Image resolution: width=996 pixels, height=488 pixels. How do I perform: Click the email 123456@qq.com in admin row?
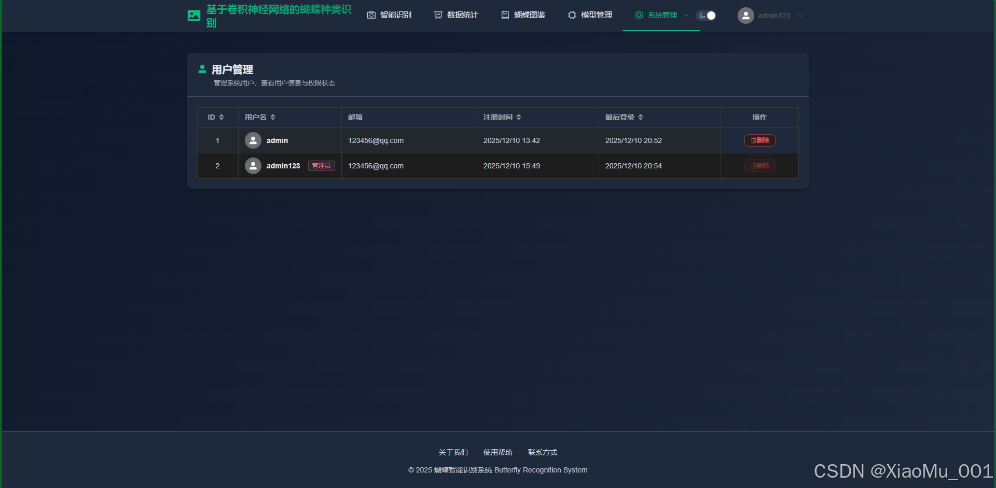[376, 140]
